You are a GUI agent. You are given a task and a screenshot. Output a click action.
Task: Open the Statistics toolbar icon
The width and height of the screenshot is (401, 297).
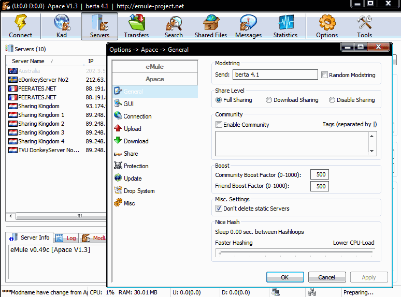click(x=286, y=22)
